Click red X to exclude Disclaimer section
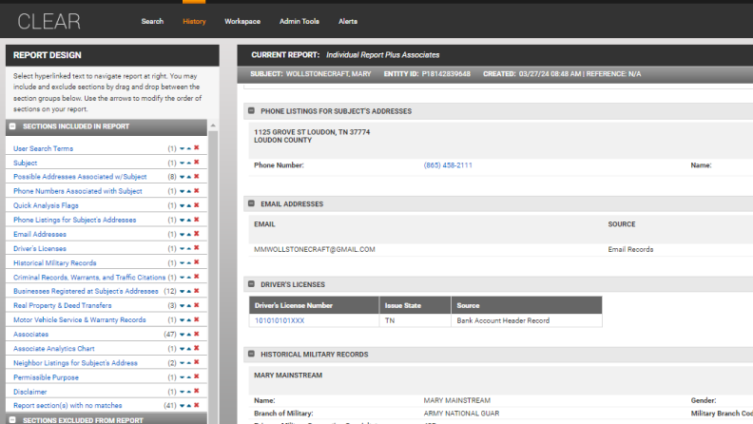The width and height of the screenshot is (753, 424). point(197,391)
